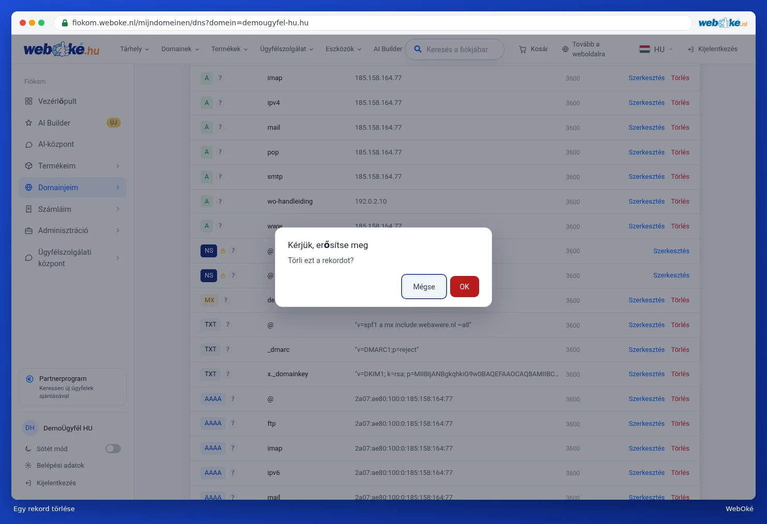Expand the Adminisztráció sidebar chevron
Image resolution: width=767 pixels, height=524 pixels.
pos(118,230)
